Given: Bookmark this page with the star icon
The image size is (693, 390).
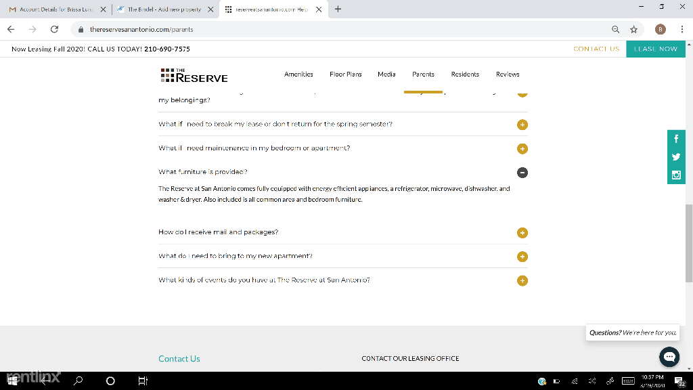Looking at the screenshot, I should tap(633, 29).
